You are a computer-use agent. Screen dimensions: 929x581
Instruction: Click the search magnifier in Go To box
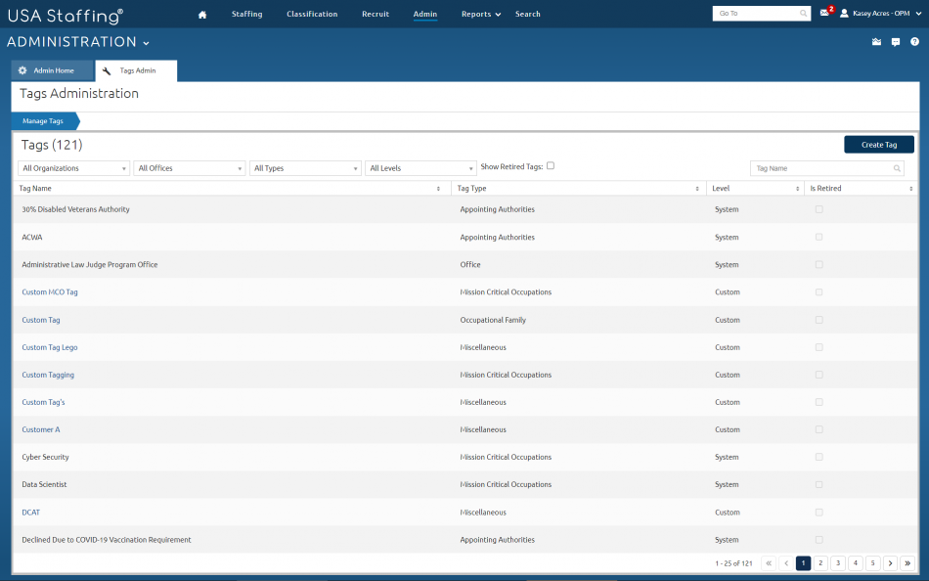pos(804,13)
